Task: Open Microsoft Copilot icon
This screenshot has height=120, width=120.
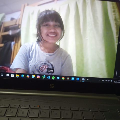Action: 28,76
